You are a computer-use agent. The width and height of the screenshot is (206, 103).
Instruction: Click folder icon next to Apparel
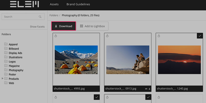point(6,44)
